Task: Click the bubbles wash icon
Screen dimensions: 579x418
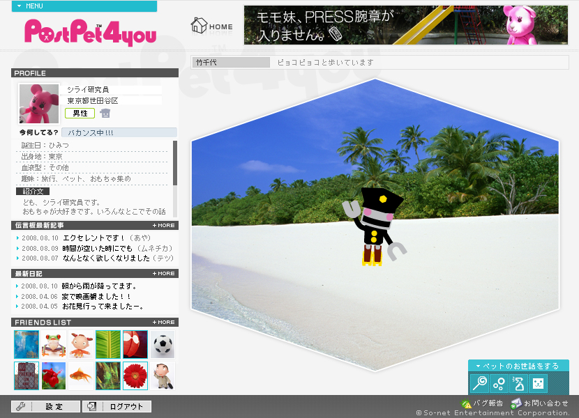Action: [499, 383]
